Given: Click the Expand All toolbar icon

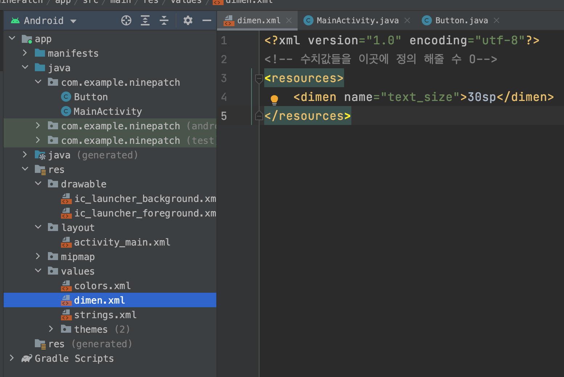Looking at the screenshot, I should tap(145, 20).
